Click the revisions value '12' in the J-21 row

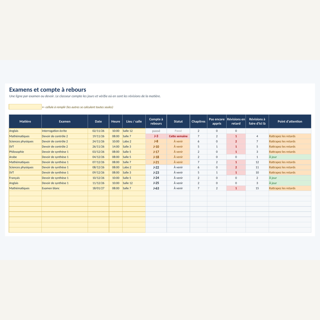pyautogui.click(x=257, y=162)
